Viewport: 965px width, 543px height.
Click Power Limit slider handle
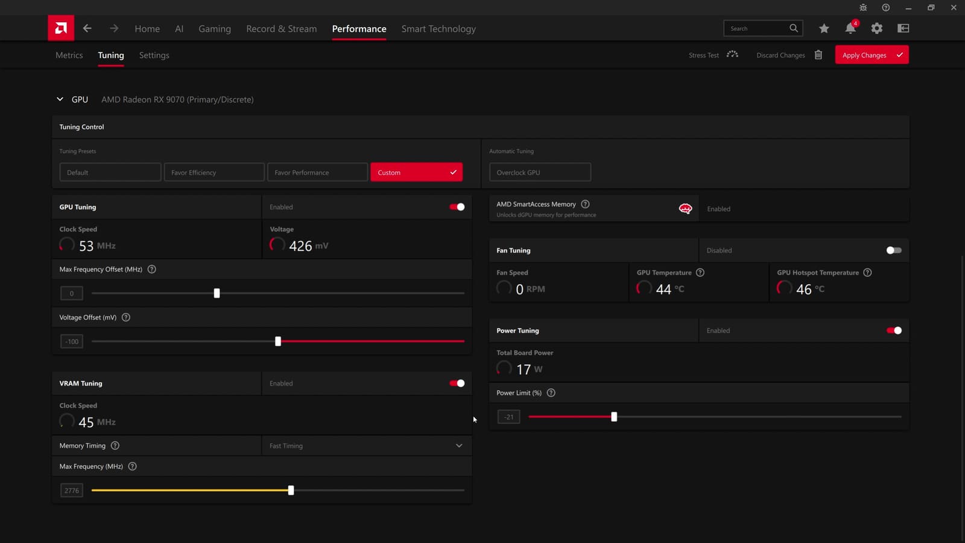(614, 417)
